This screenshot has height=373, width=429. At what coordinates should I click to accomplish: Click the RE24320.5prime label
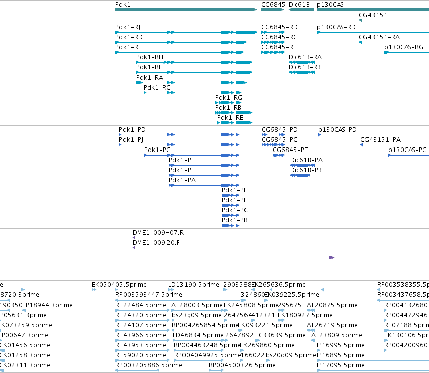coord(141,315)
